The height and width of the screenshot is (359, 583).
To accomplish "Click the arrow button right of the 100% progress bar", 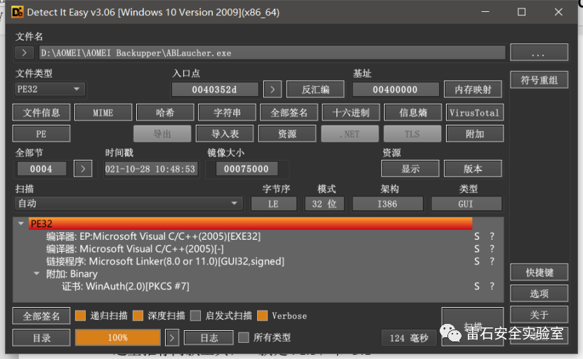I will click(172, 338).
